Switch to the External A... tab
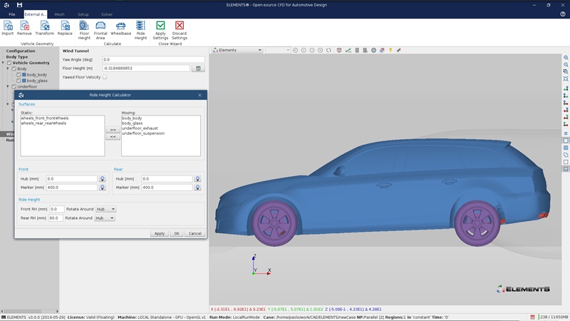The height and width of the screenshot is (321, 570). [x=35, y=14]
